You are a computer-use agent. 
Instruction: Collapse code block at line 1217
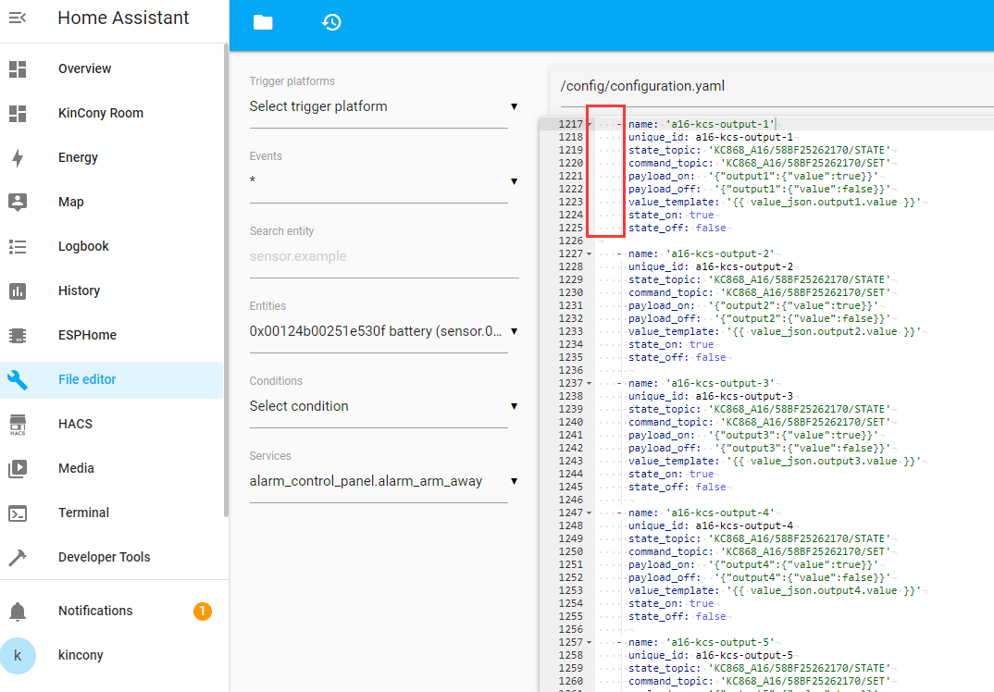pyautogui.click(x=590, y=124)
